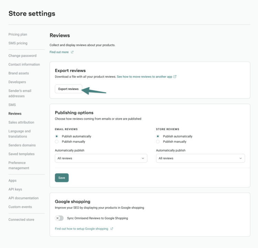This screenshot has width=258, height=248.
Task: Select Publish automatically under Store Reviews
Action: pyautogui.click(x=158, y=136)
